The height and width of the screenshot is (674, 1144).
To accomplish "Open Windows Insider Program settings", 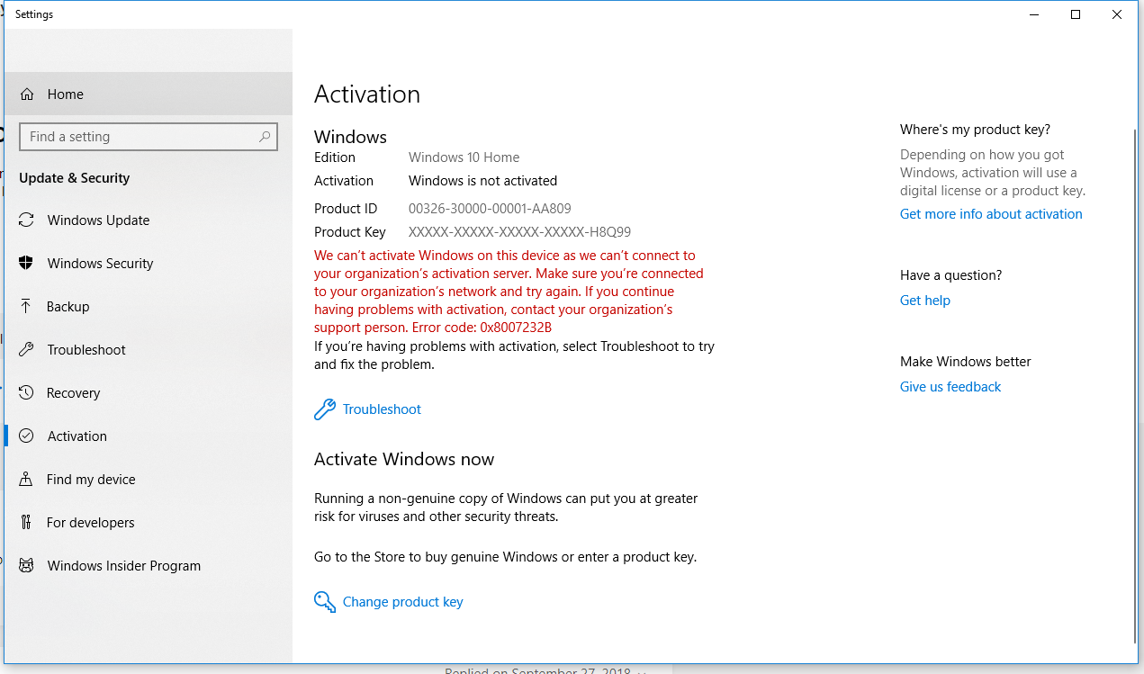I will 149,566.
